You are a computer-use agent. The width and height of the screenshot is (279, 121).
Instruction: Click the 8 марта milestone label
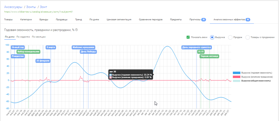[x=51, y=47]
